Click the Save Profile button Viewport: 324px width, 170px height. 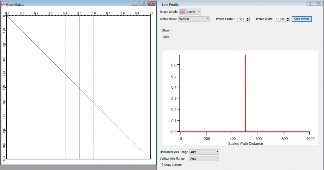(x=302, y=19)
